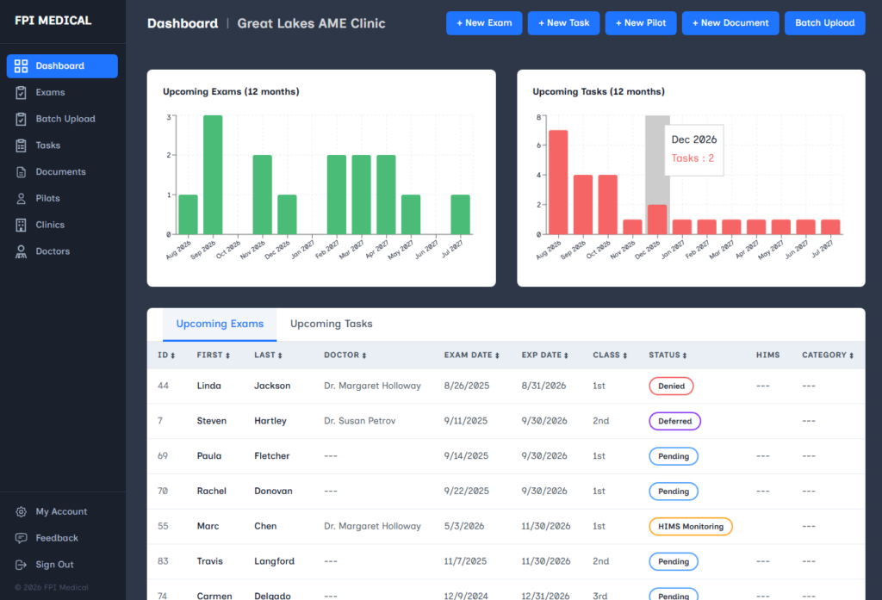
Task: Click the My Account gear icon
Action: pyautogui.click(x=21, y=511)
